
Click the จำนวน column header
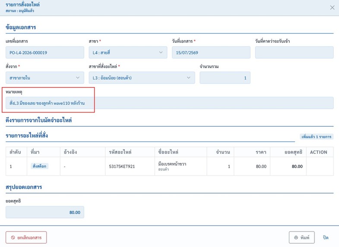click(220, 152)
